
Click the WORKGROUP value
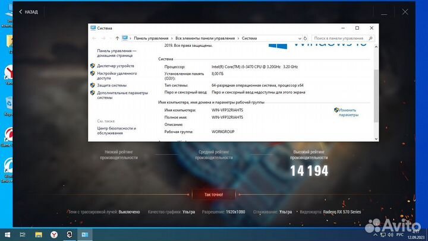tap(223, 131)
